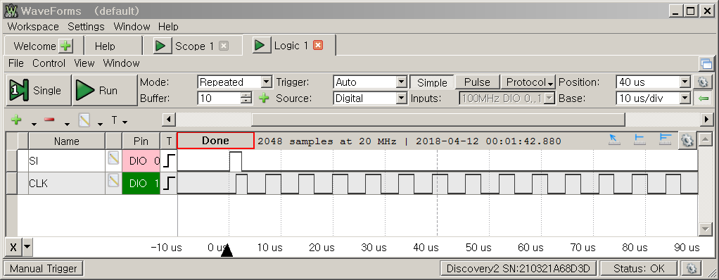This screenshot has width=719, height=280.
Task: Click the Manual Trigger button
Action: [x=43, y=269]
